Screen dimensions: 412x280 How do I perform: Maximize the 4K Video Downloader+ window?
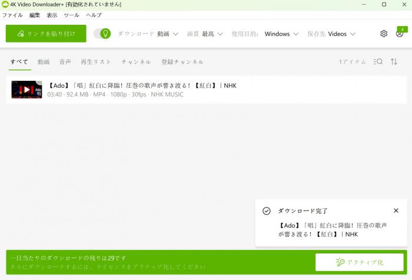click(x=384, y=5)
